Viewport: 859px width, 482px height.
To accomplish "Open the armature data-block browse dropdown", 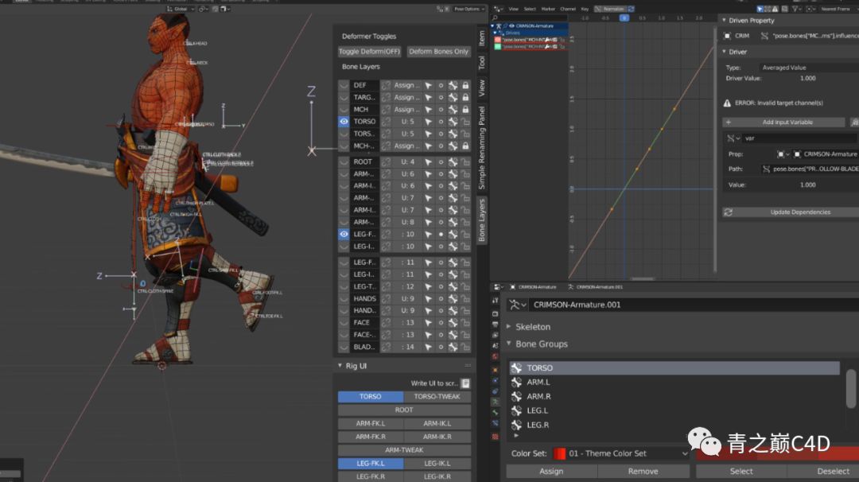I will [x=517, y=305].
